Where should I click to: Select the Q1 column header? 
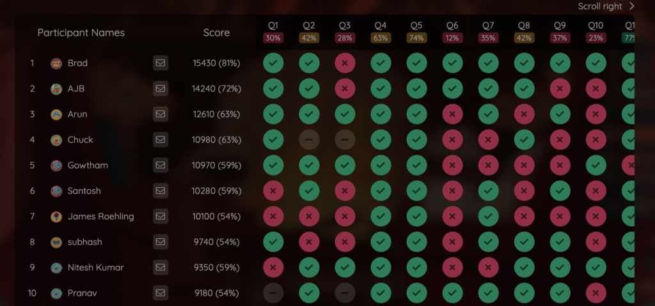coord(273,26)
